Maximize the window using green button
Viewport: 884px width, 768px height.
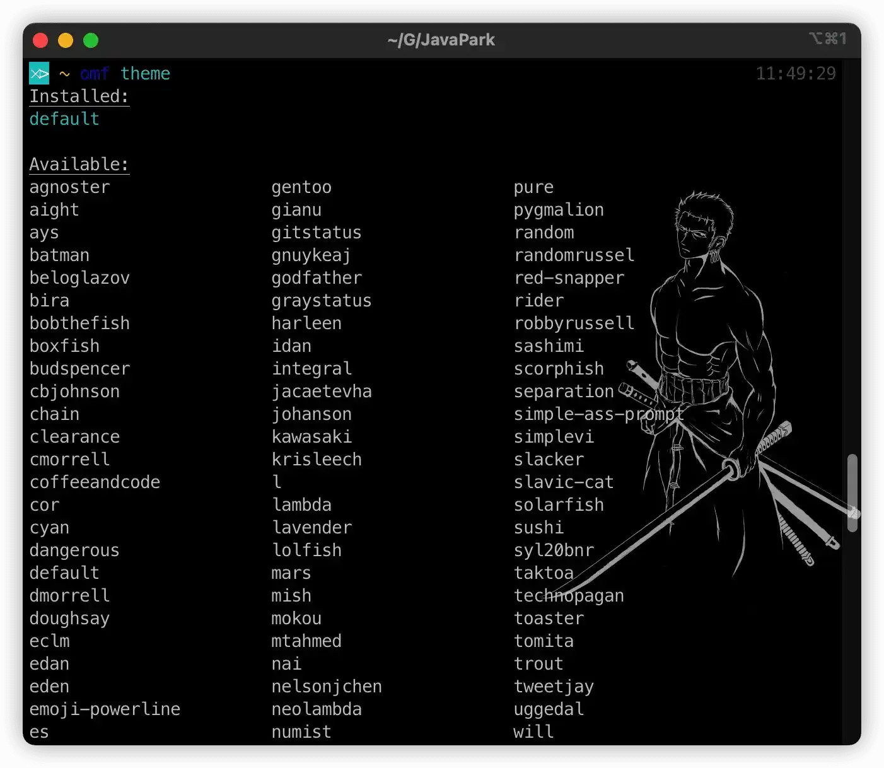pos(91,40)
